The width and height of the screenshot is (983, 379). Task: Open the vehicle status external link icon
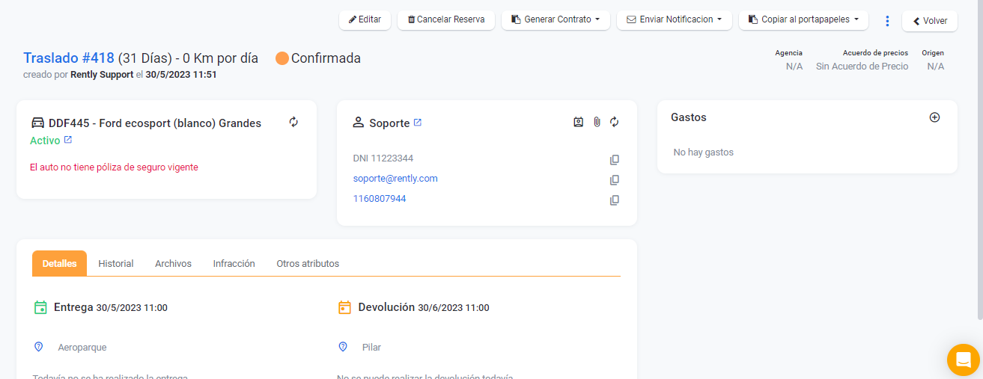click(x=68, y=140)
